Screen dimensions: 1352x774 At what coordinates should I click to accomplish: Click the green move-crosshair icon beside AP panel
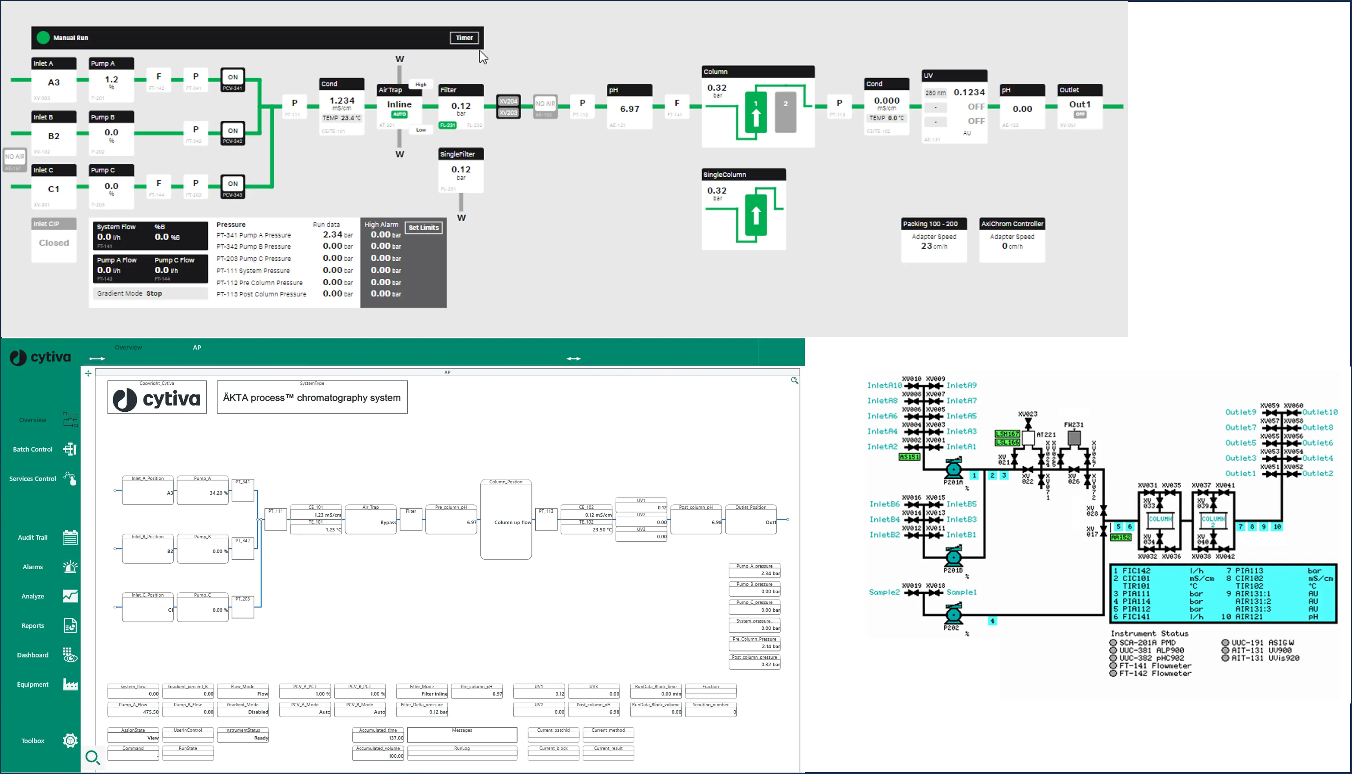[88, 374]
